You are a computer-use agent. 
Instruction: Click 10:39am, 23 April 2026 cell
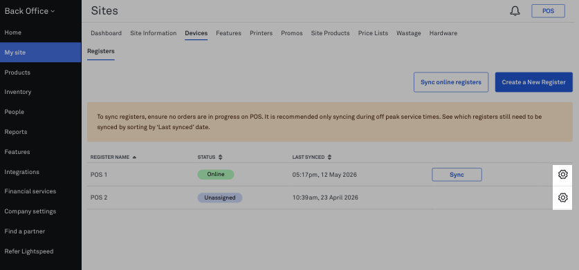tap(325, 197)
